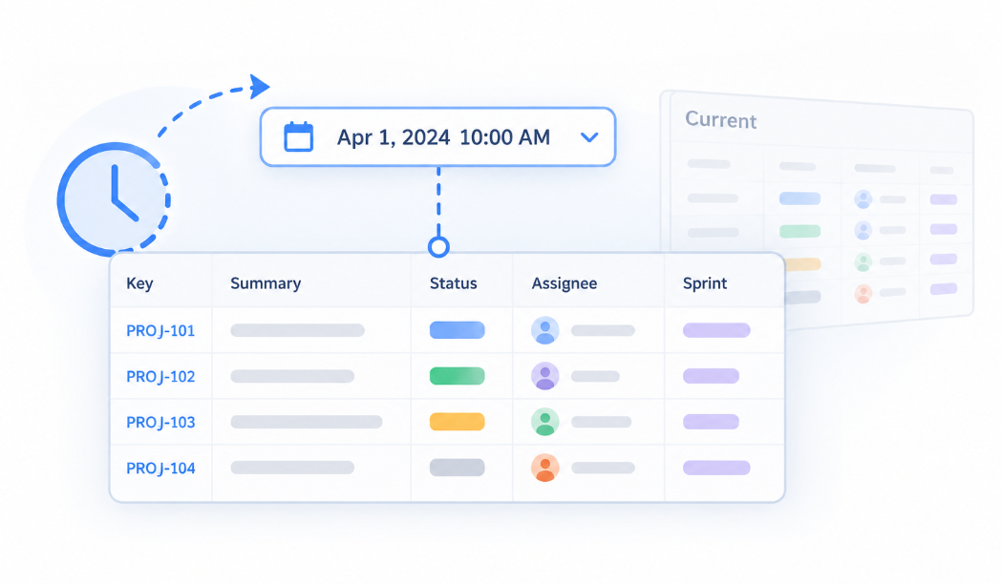Click the Key column header
The width and height of the screenshot is (1002, 584).
coord(139,283)
